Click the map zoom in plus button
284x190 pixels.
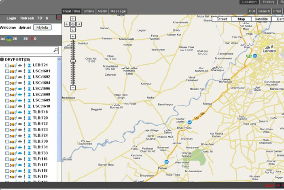(73, 36)
